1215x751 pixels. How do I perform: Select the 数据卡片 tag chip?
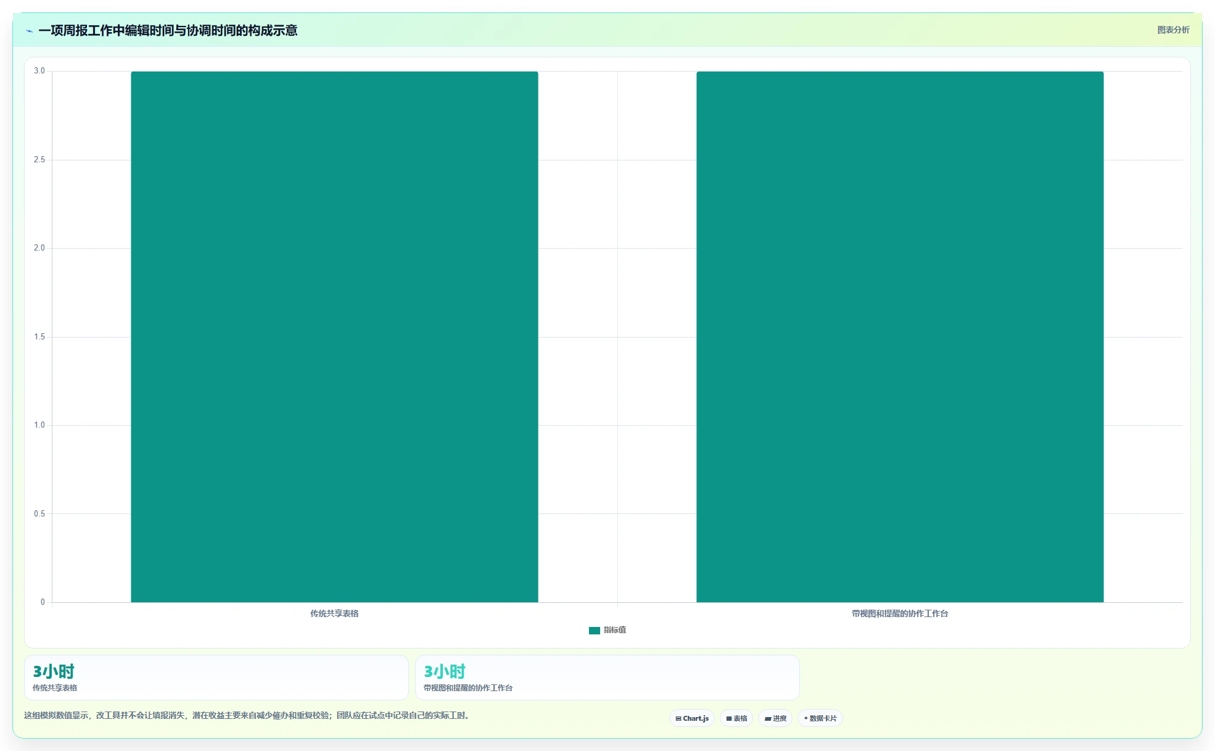(820, 718)
